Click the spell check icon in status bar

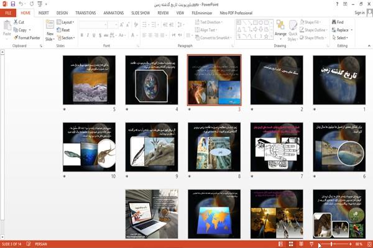click(29, 244)
